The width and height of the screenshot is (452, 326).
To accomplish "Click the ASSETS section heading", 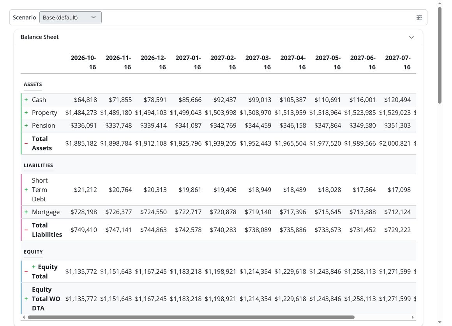I will tap(33, 85).
